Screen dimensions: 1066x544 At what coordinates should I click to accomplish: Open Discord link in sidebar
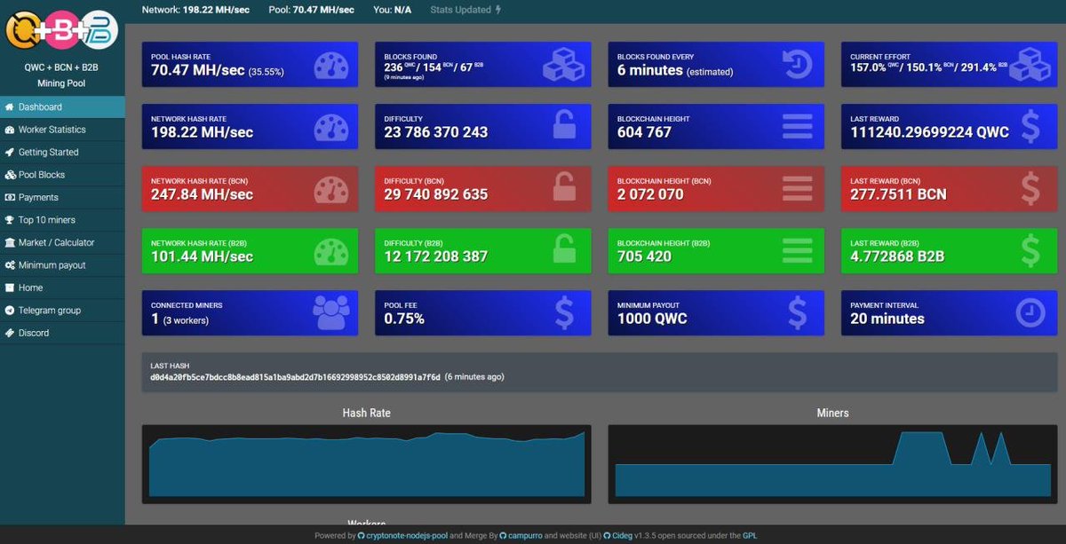[x=62, y=333]
